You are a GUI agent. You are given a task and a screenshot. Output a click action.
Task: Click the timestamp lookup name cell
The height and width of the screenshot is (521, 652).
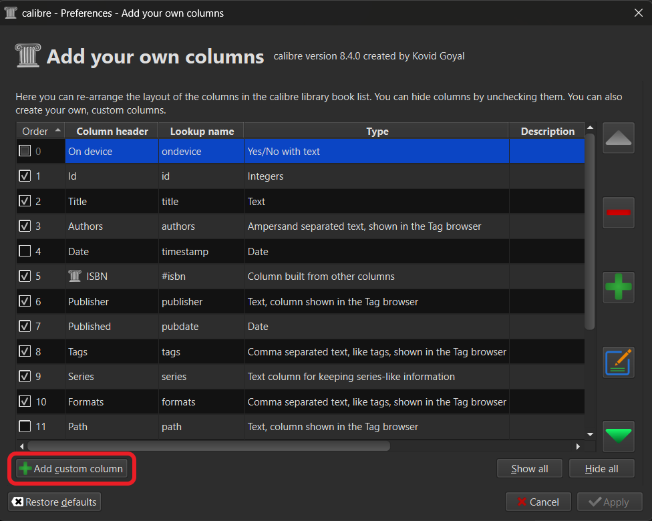(x=202, y=251)
